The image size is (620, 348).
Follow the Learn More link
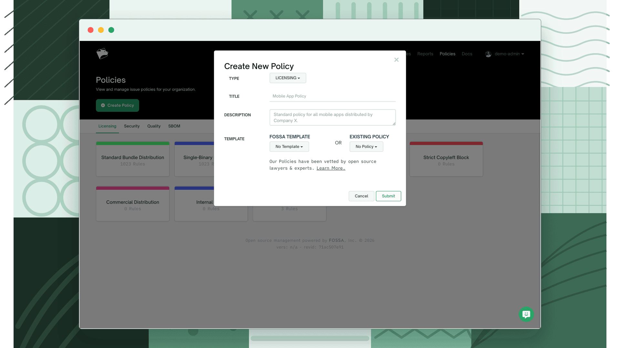[331, 168]
